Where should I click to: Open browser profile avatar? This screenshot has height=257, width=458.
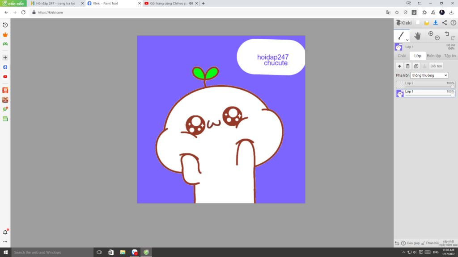click(x=442, y=12)
